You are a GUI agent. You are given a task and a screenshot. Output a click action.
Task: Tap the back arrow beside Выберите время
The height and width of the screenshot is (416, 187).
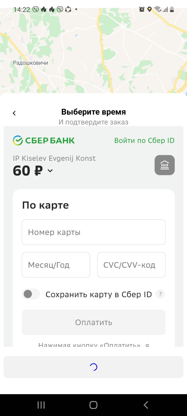[x=14, y=113]
